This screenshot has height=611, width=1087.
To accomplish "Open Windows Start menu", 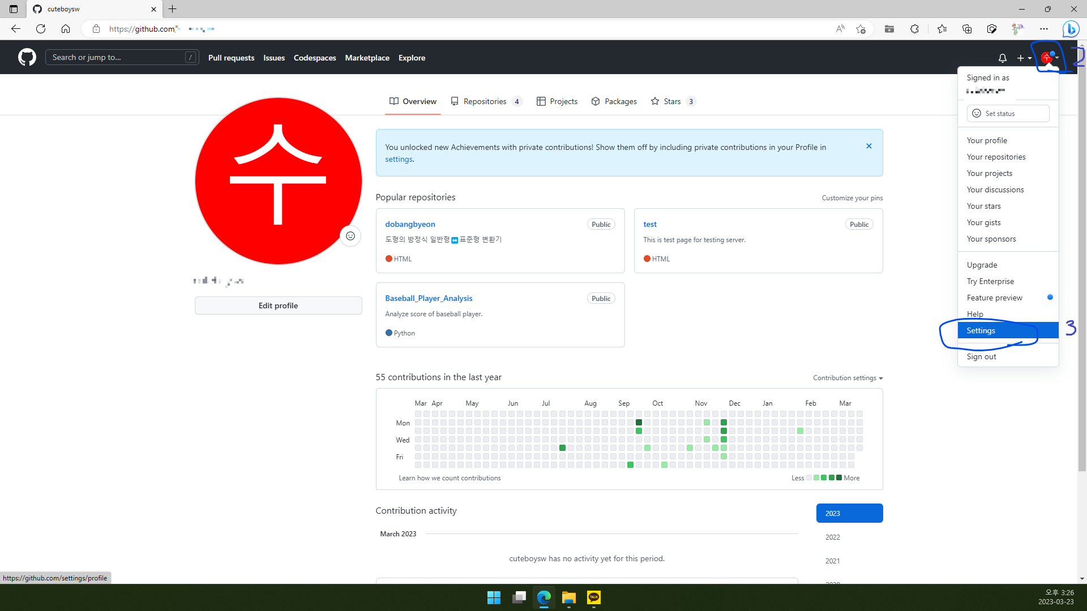I will [494, 597].
